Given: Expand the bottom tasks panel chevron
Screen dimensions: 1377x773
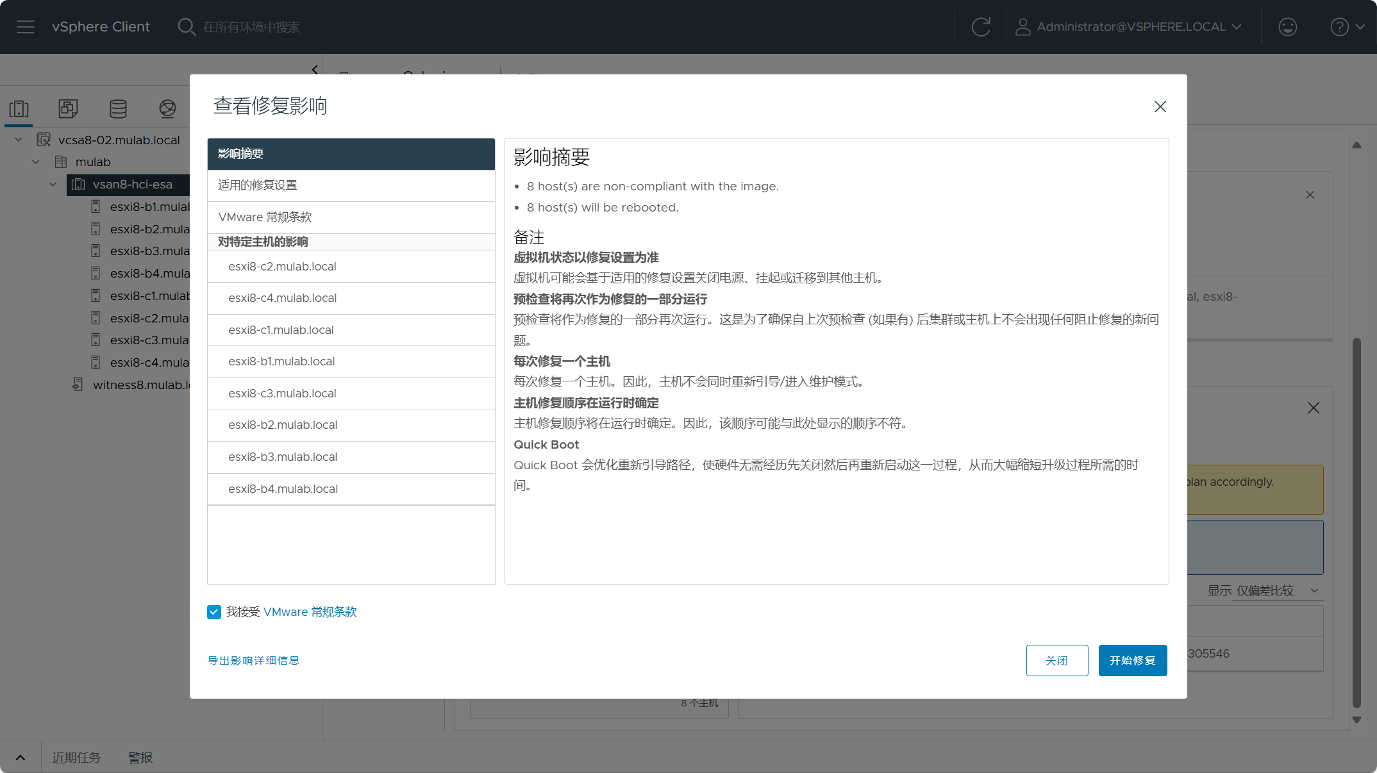Looking at the screenshot, I should pos(21,758).
